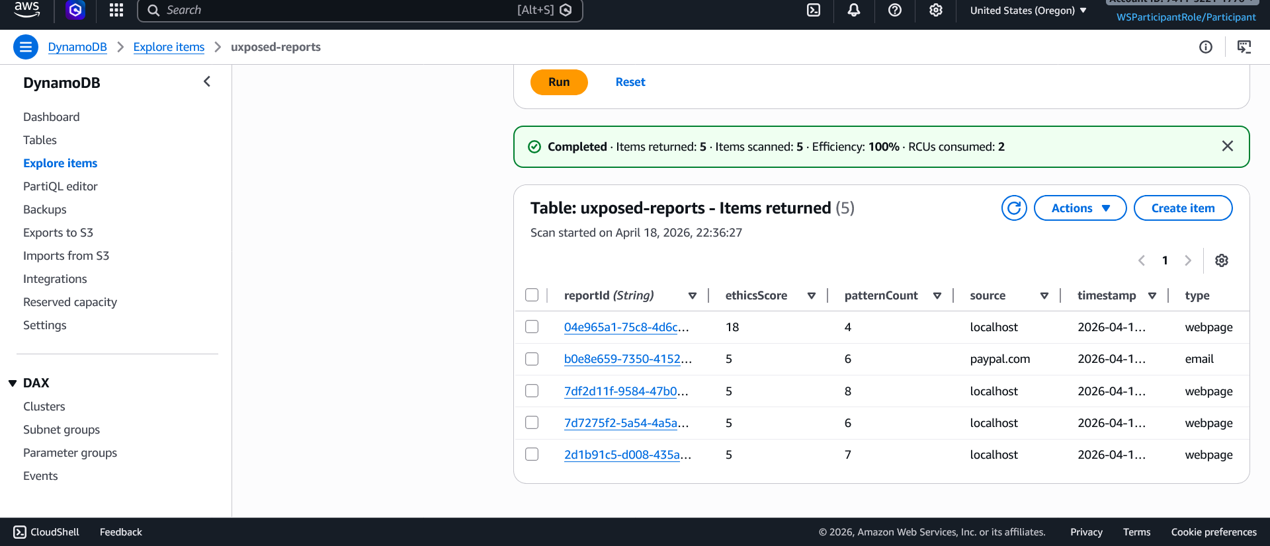Open item b0e8e659-7350-4152 link

pyautogui.click(x=628, y=359)
